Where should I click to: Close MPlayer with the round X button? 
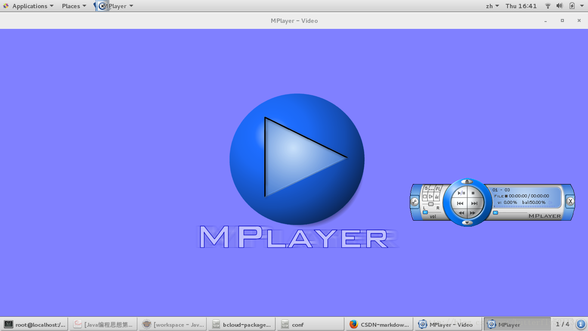coord(570,201)
